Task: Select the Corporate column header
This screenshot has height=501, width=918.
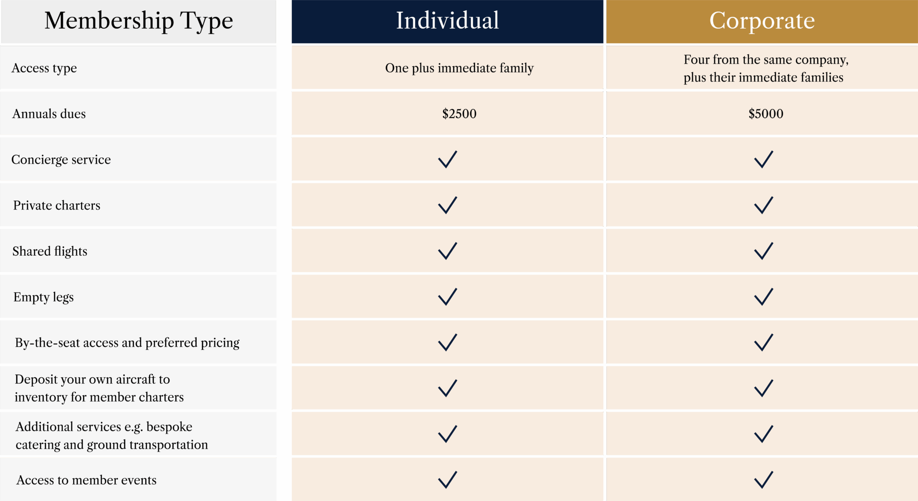Action: [762, 21]
